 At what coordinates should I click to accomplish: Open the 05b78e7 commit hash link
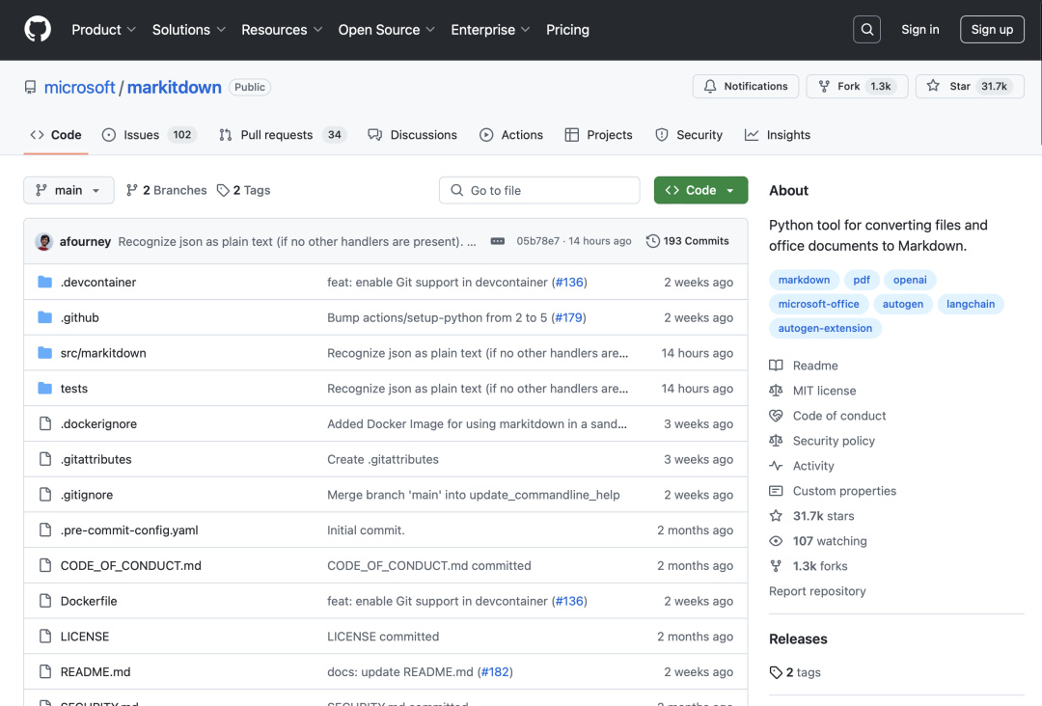point(537,241)
